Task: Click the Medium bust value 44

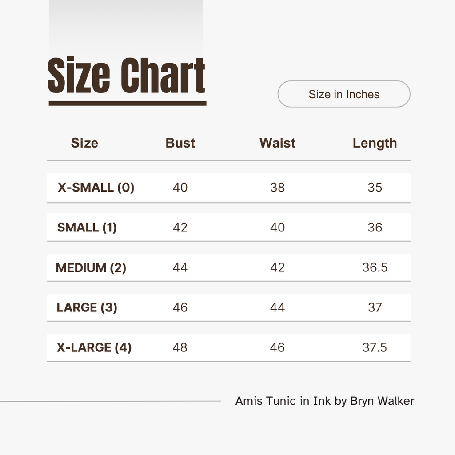Action: (x=180, y=267)
